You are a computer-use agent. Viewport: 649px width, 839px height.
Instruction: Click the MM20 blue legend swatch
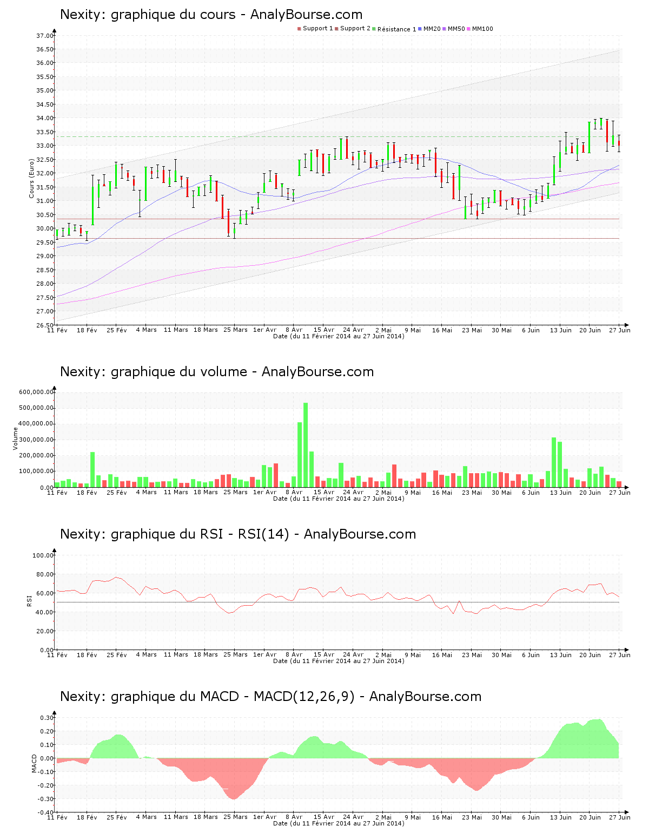coord(420,29)
